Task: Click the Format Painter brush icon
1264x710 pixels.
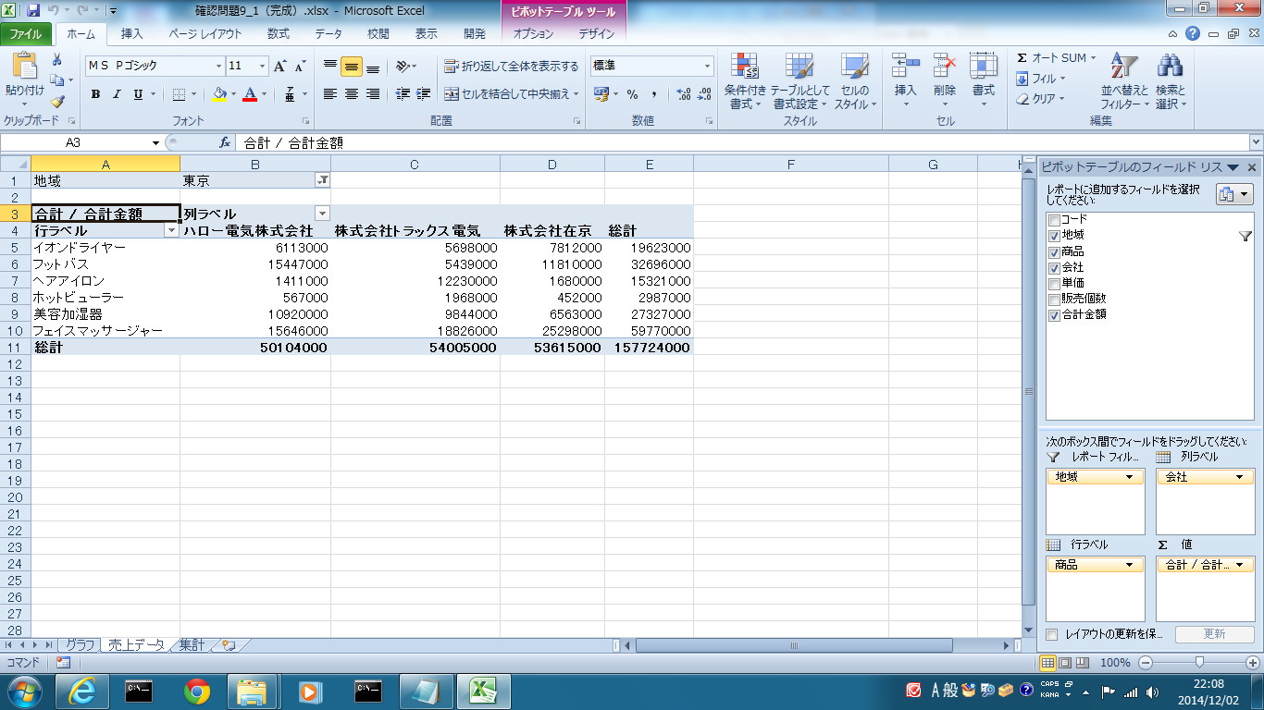Action: [x=56, y=102]
